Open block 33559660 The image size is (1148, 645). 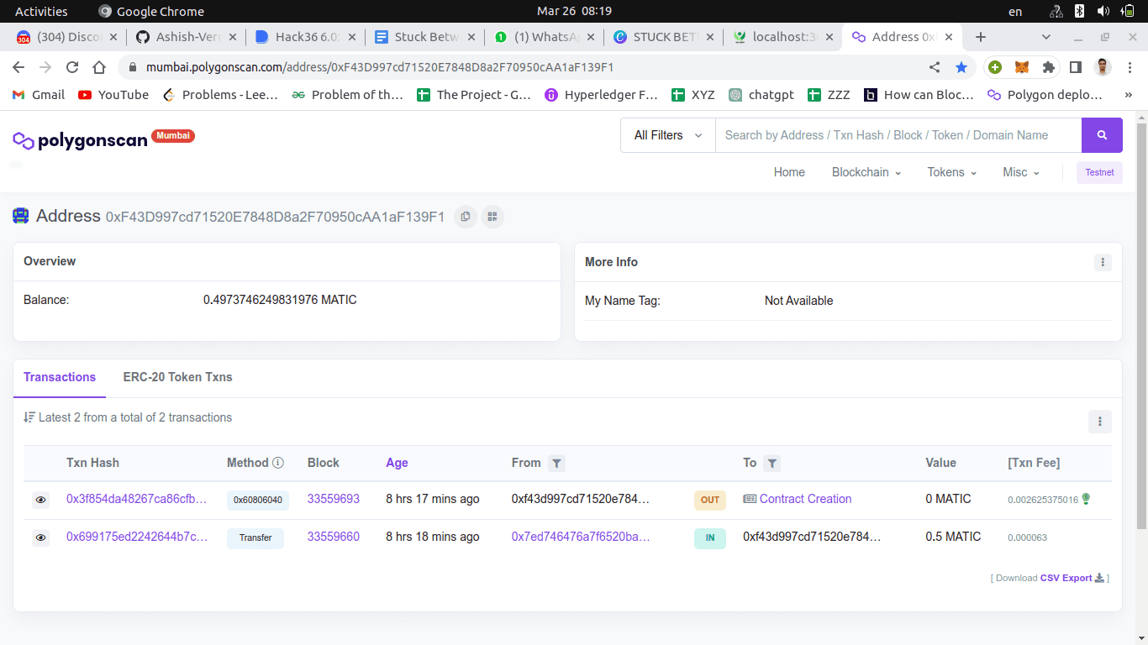pyautogui.click(x=334, y=537)
